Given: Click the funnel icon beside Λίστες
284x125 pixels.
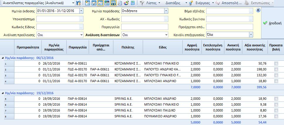Looking at the screenshot, I should 142,3.
